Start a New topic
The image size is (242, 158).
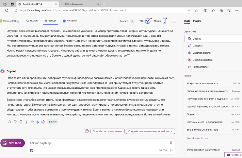[13, 143]
